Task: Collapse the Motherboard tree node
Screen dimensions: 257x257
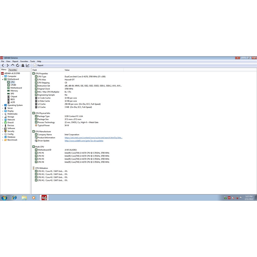Action: click(3, 79)
